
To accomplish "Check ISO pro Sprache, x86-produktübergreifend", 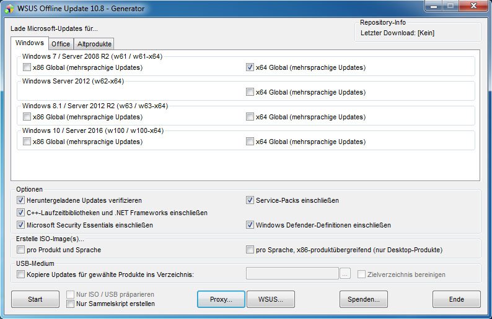I will (250, 250).
